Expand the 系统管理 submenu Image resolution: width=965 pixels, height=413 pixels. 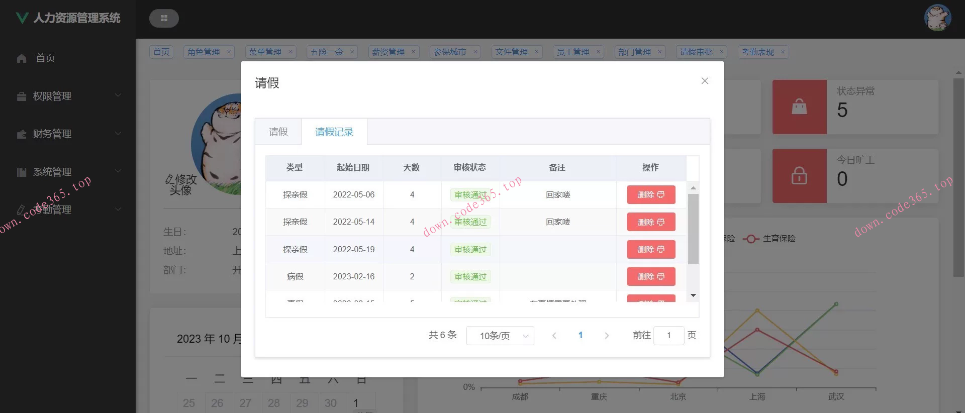(x=118, y=171)
